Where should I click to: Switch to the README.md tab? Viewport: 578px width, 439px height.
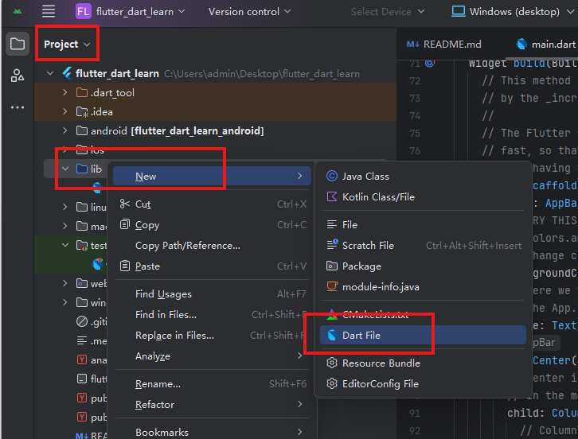(444, 45)
